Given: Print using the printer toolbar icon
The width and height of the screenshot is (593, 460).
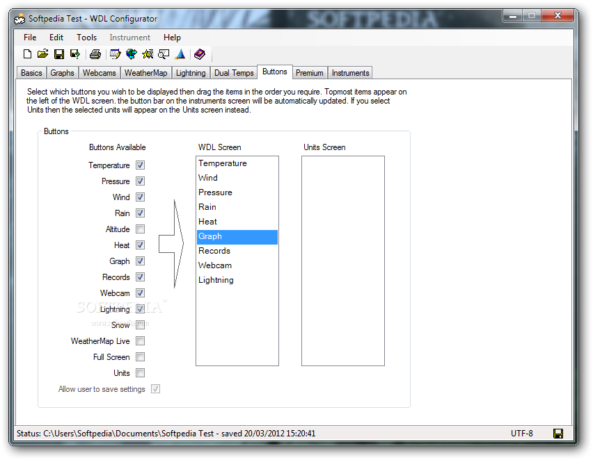Looking at the screenshot, I should click(x=95, y=54).
